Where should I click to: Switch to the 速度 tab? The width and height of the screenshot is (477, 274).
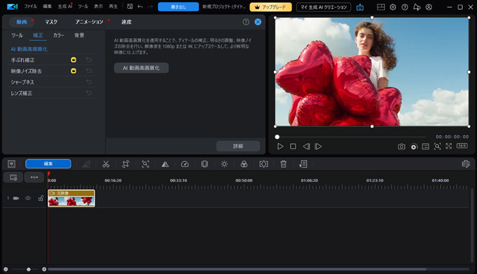(127, 22)
